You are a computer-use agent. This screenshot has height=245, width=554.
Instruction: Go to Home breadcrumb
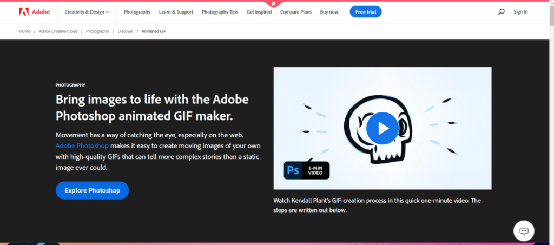[25, 31]
